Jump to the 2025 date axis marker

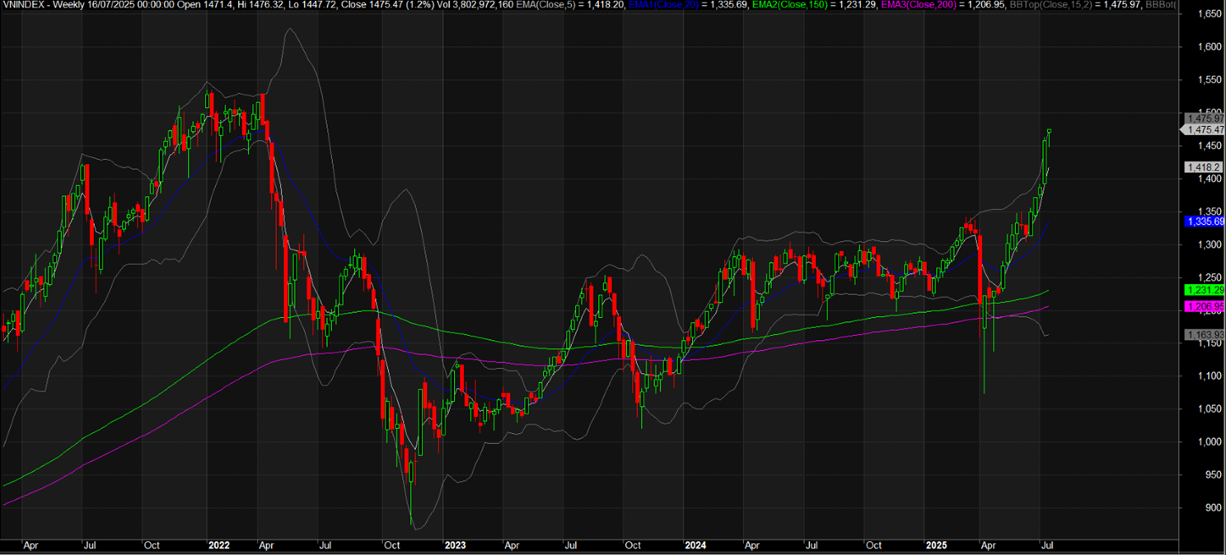936,545
